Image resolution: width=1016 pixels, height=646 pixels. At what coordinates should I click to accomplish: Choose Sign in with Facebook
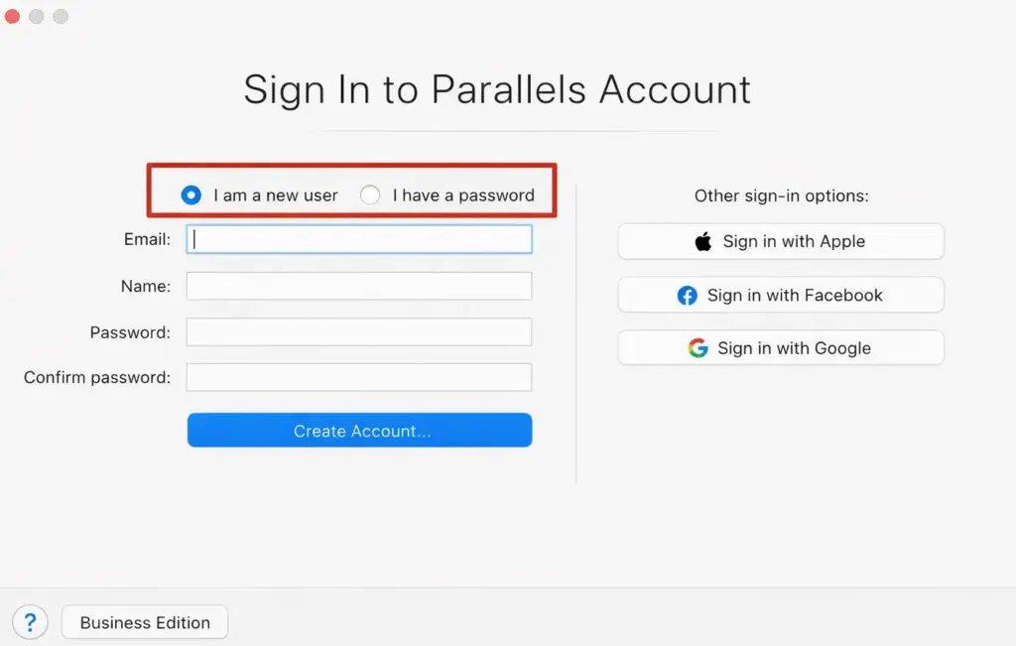pyautogui.click(x=780, y=295)
